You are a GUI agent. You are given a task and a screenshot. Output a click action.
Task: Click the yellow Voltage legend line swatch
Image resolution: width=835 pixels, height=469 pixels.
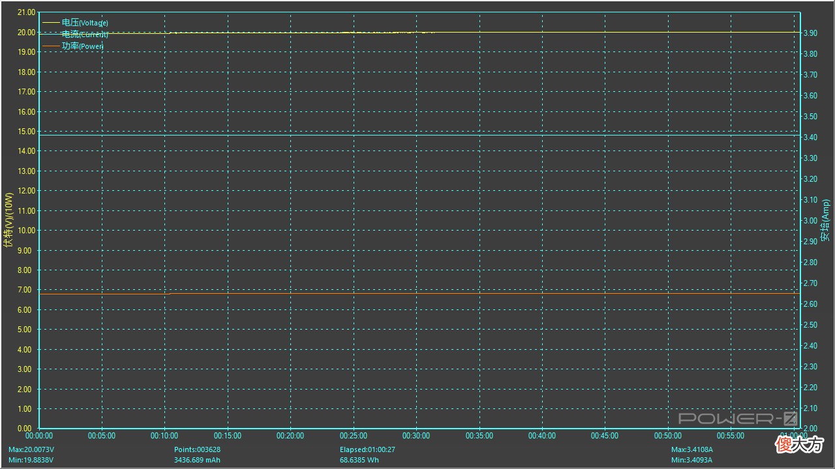click(x=51, y=23)
